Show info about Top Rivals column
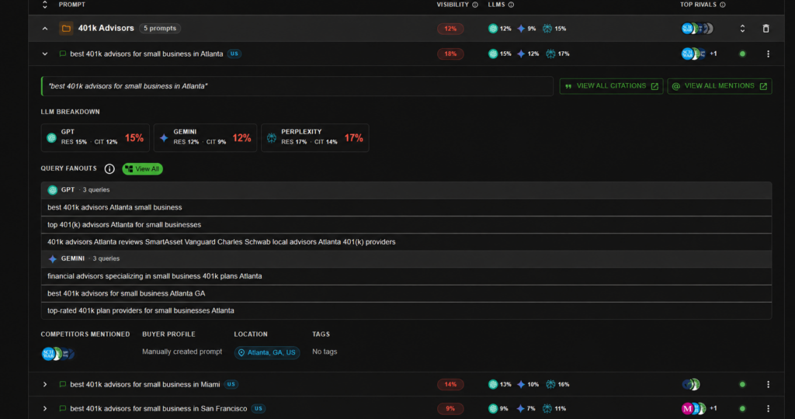The image size is (795, 419). point(723,5)
